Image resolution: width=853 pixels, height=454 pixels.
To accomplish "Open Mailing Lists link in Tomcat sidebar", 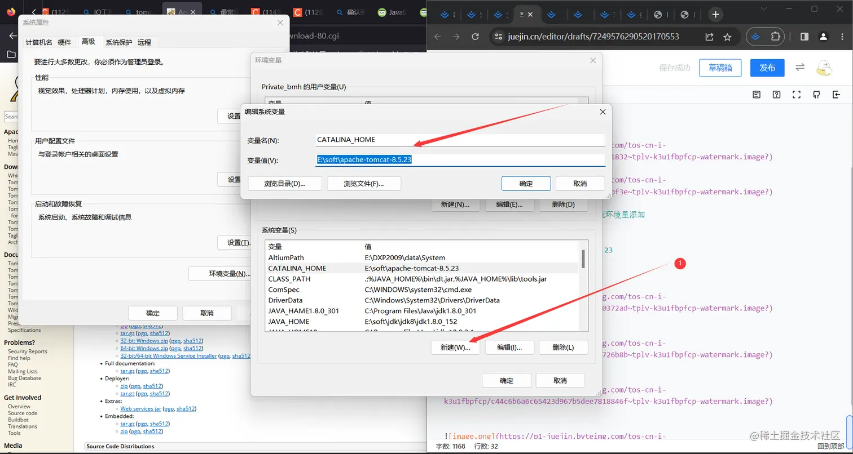I will pos(23,371).
